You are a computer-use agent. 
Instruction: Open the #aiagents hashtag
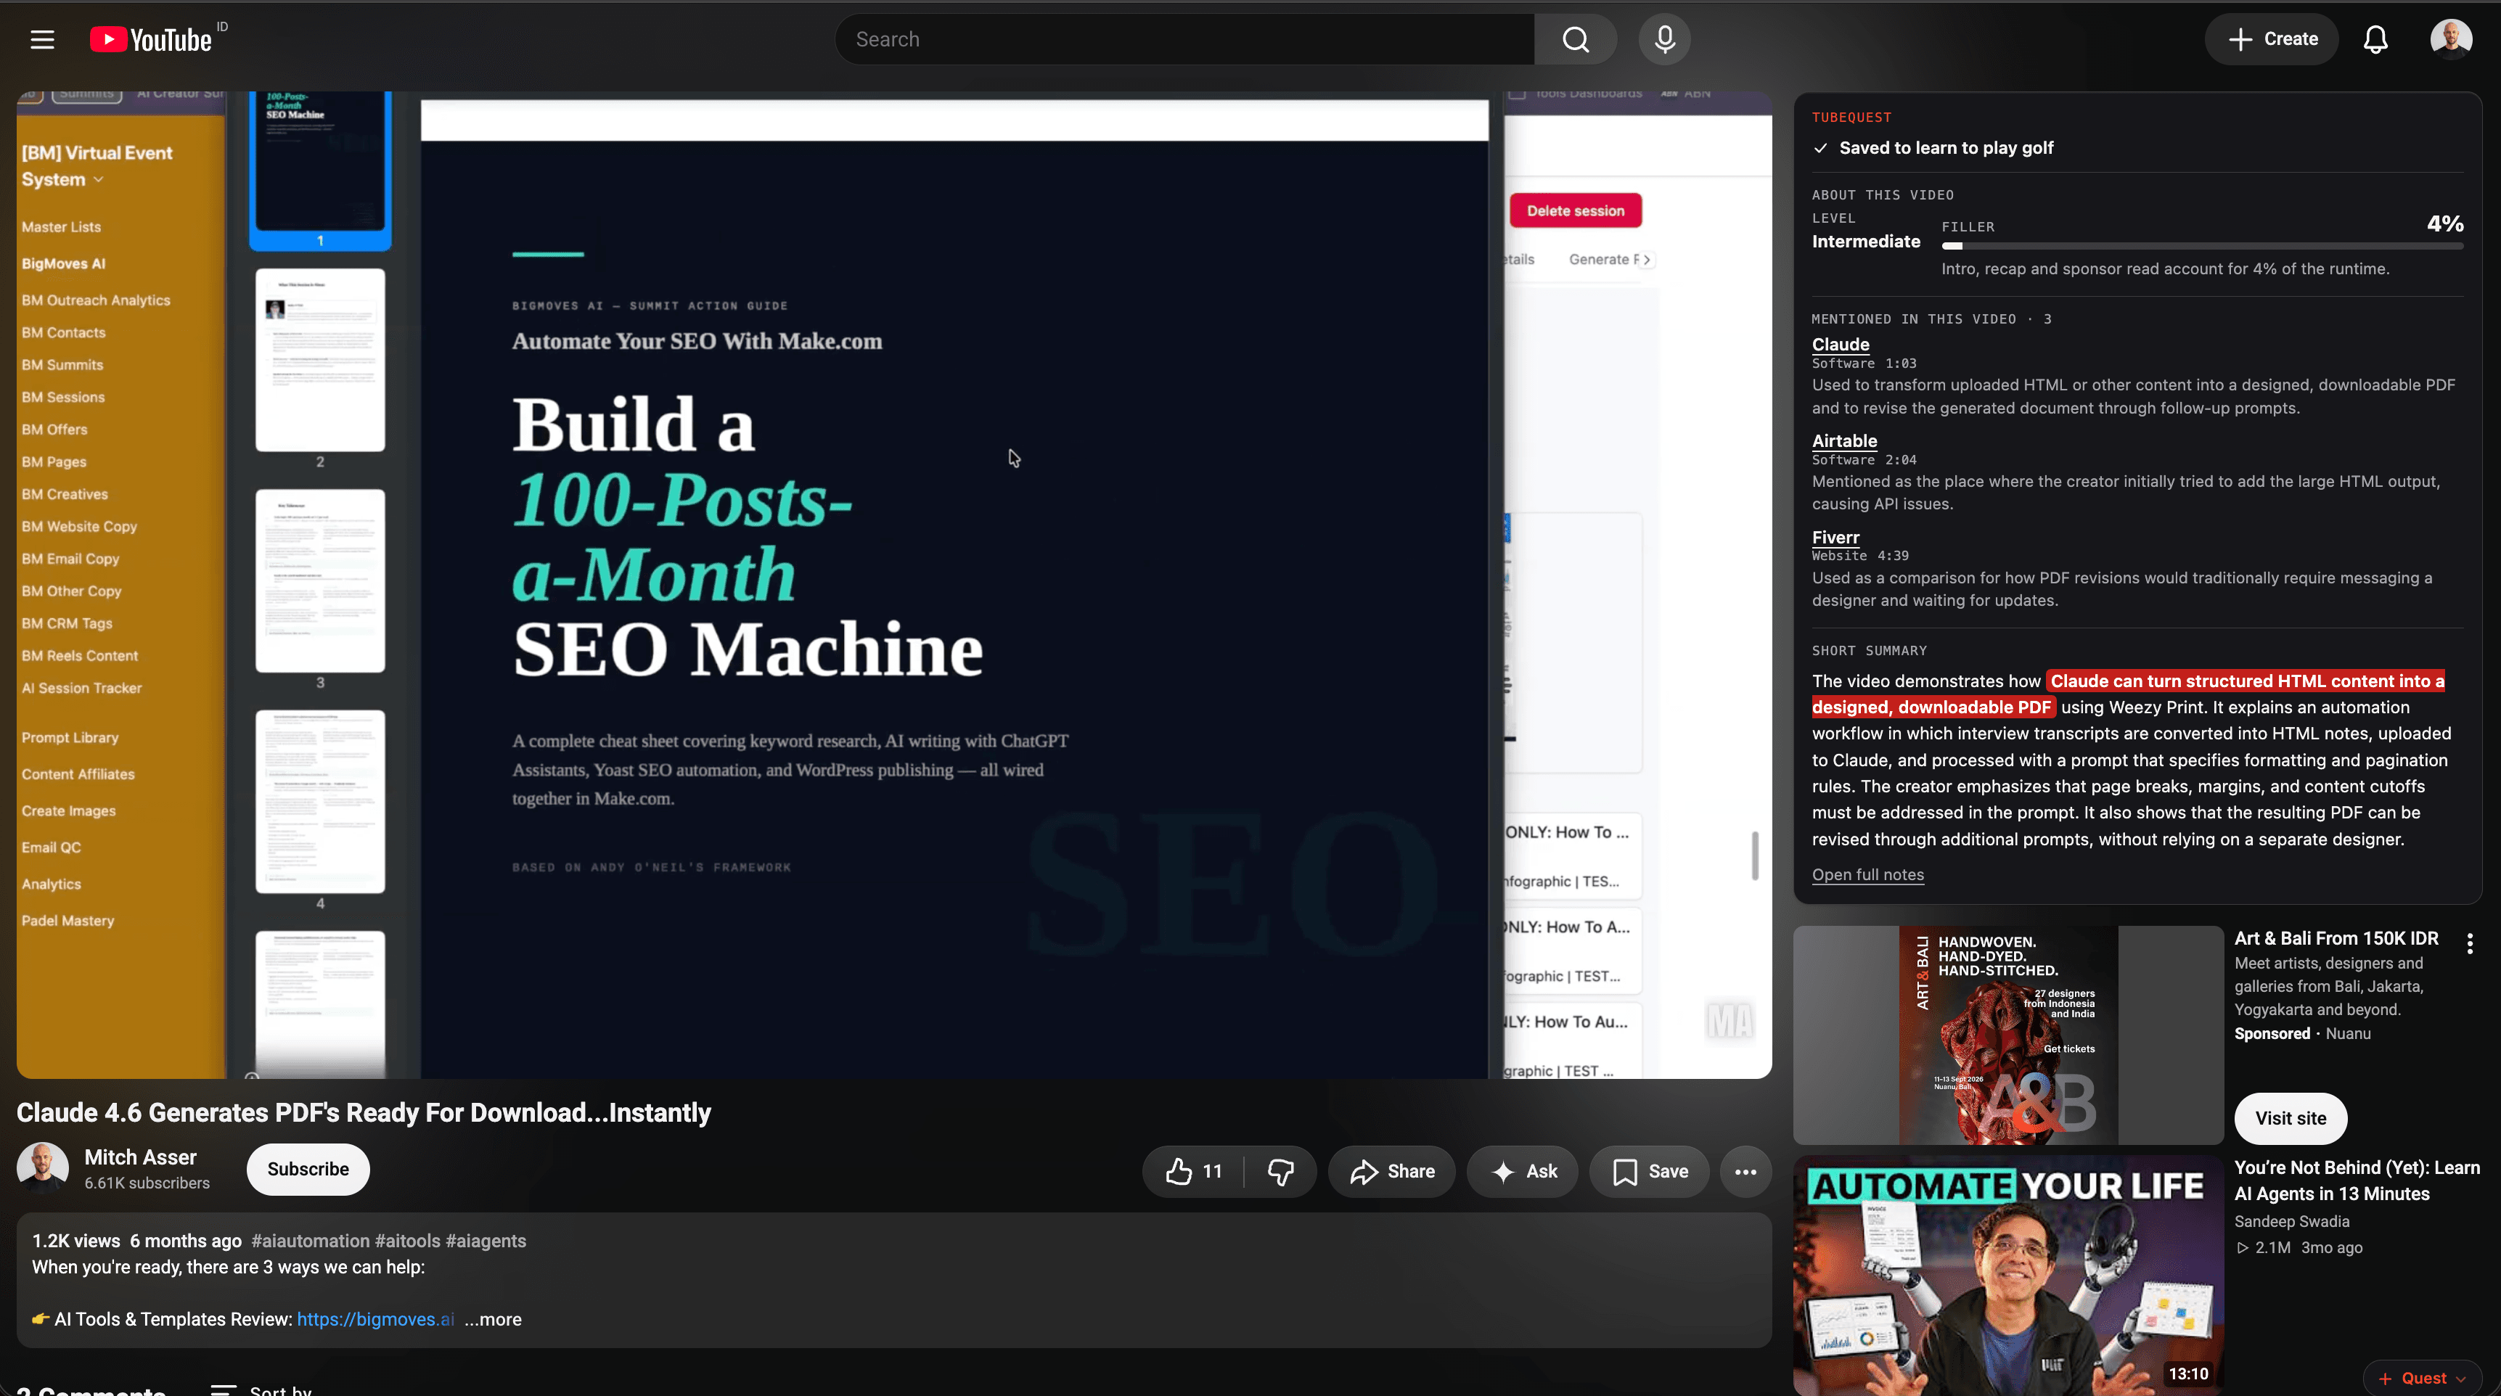[x=486, y=1241]
